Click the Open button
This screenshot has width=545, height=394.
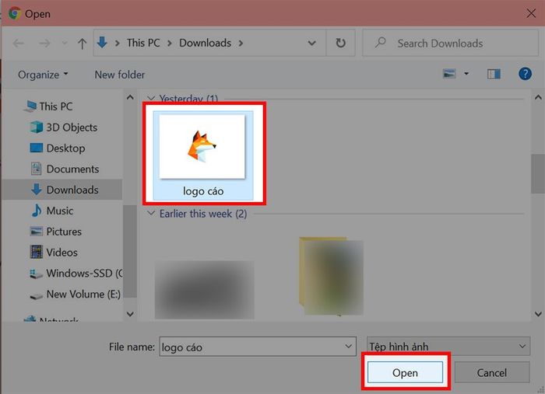406,372
